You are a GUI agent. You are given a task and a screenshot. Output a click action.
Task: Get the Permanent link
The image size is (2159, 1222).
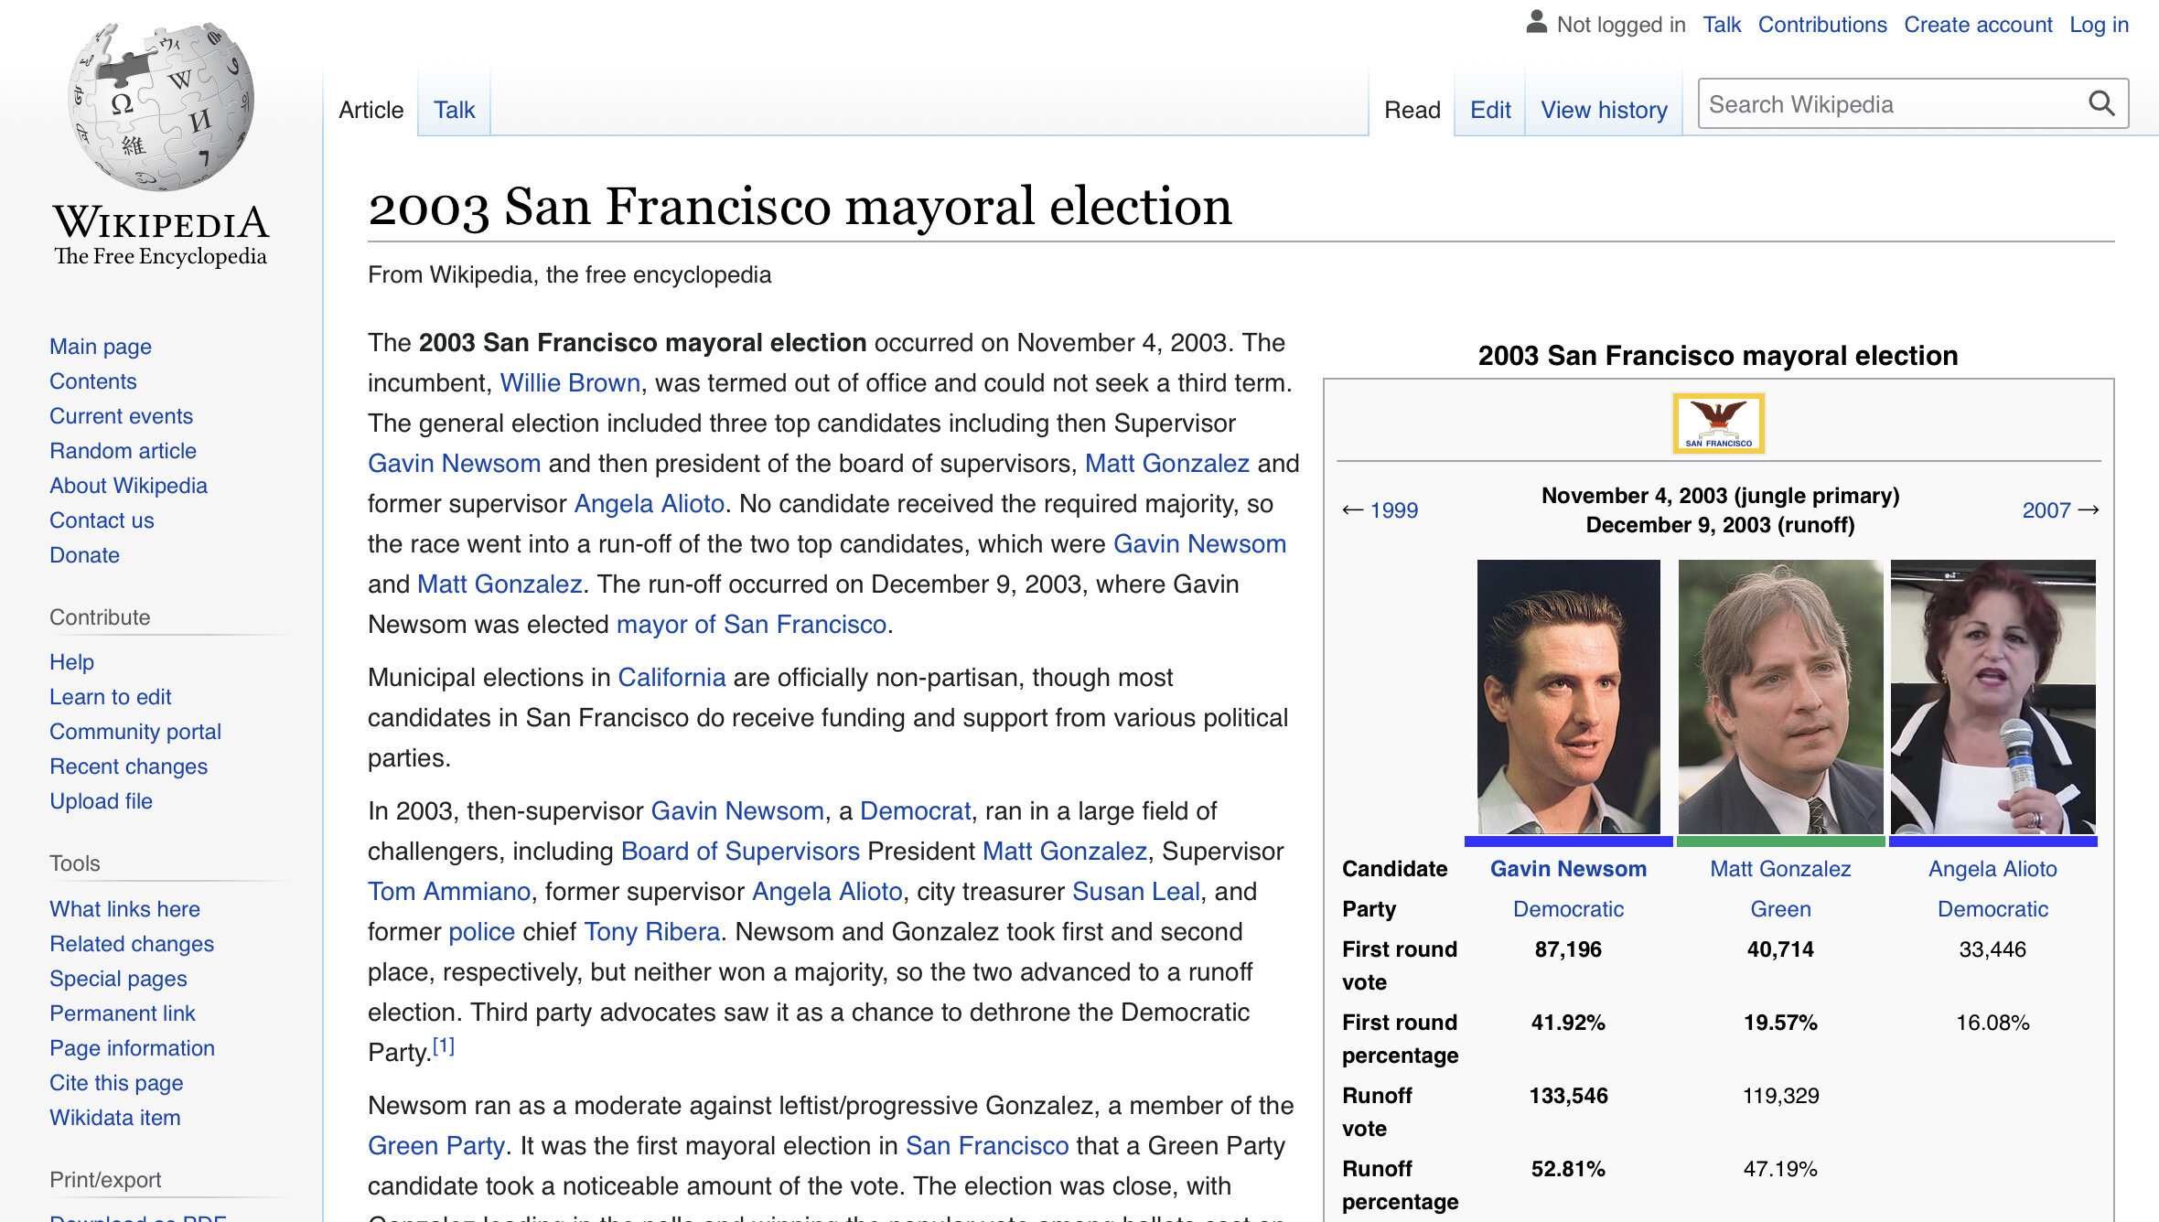[x=123, y=1013]
